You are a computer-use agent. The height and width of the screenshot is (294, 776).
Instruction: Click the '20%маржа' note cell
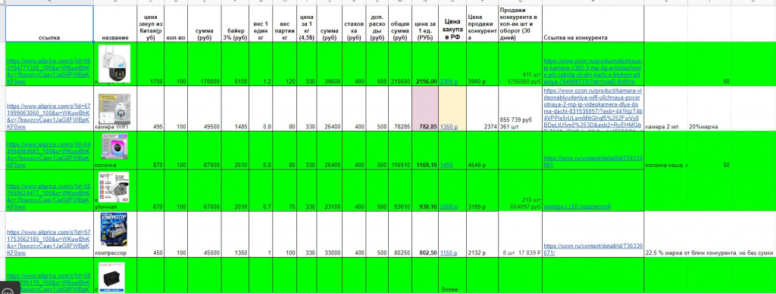(709, 127)
